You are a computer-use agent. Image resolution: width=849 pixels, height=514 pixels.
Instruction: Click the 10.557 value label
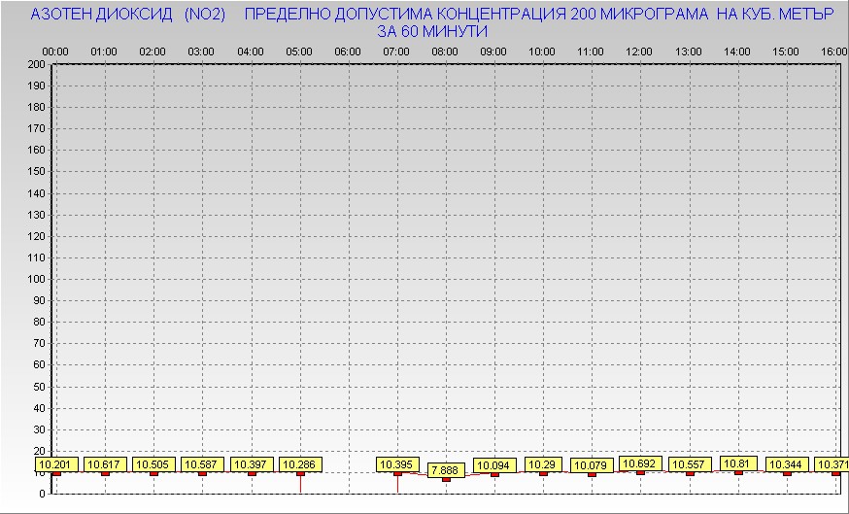(x=690, y=464)
